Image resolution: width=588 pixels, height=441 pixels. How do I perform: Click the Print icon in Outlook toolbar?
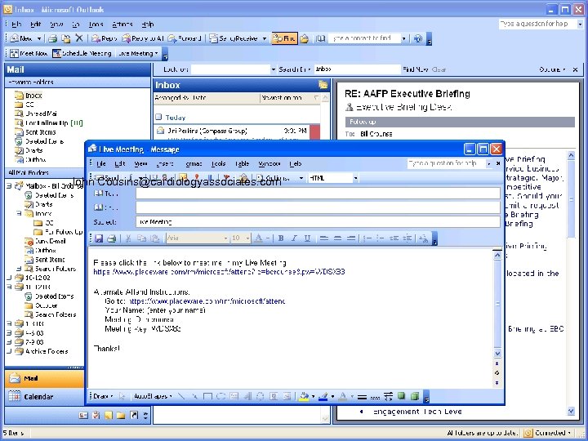tap(53, 38)
